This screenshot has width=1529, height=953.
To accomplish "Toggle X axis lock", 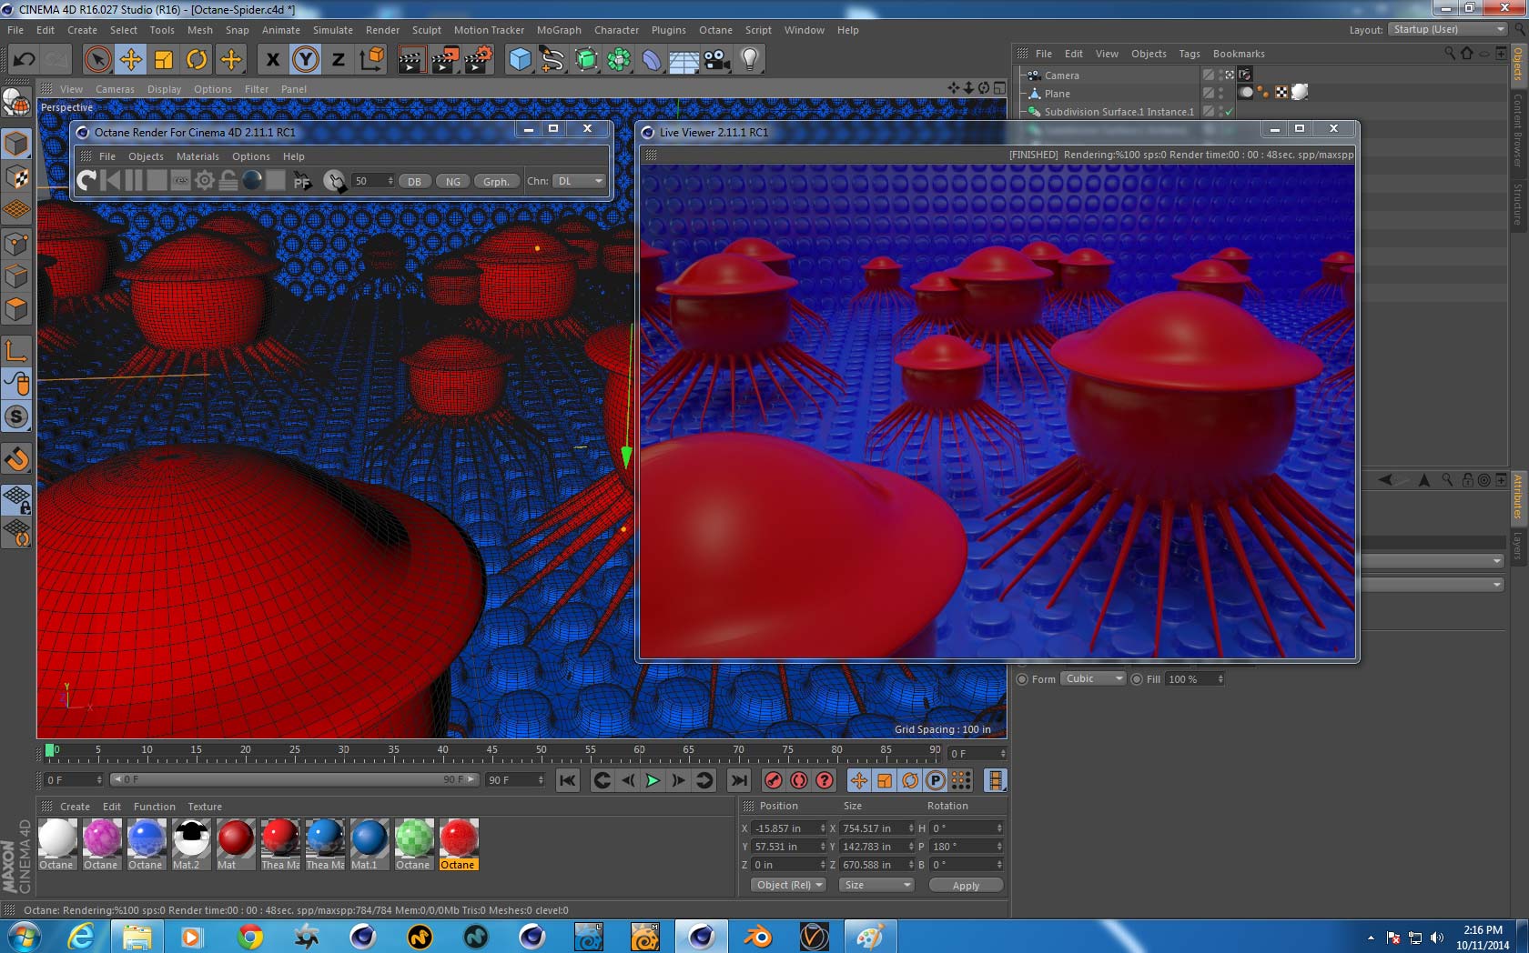I will pyautogui.click(x=272, y=60).
